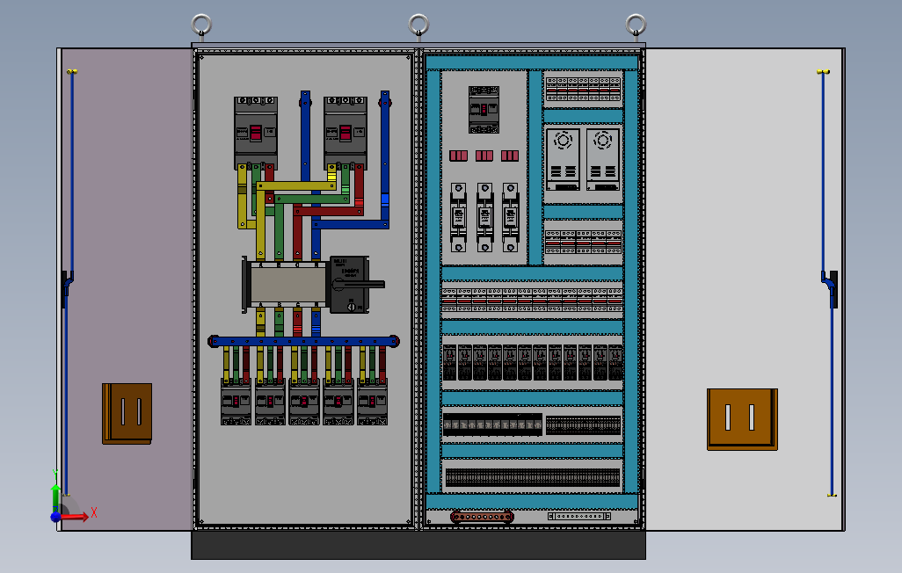Select the right lifting eye bolt on cabinet top

636,26
